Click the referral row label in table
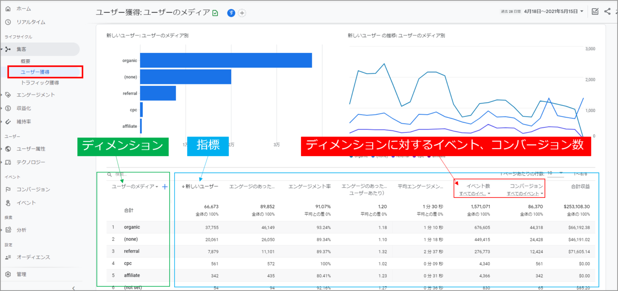The image size is (618, 291). click(132, 251)
